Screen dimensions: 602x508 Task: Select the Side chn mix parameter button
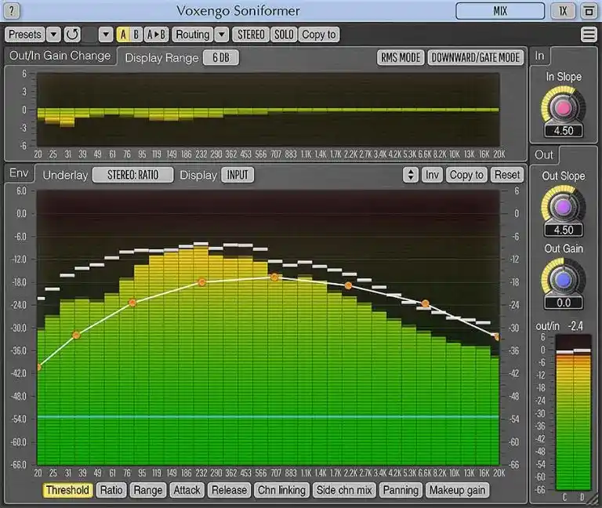344,490
